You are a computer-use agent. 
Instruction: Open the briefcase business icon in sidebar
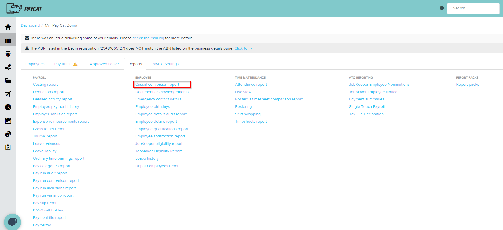[x=8, y=40]
